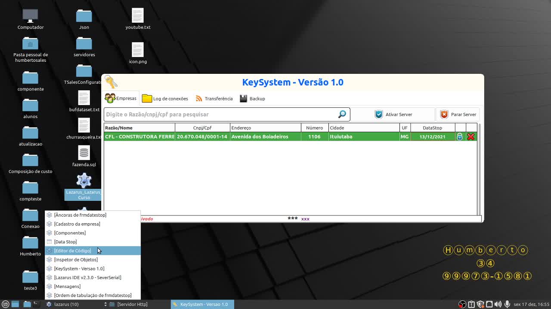This screenshot has height=309, width=551.
Task: Delete CFL row with red X icon
Action: [x=471, y=136]
